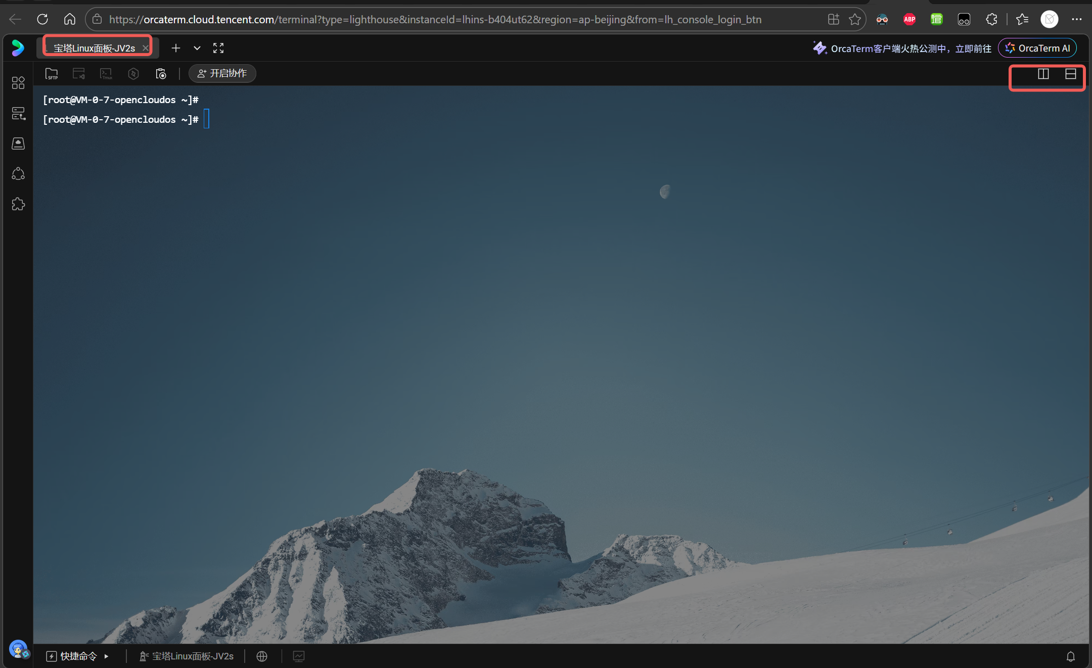The width and height of the screenshot is (1092, 668).
Task: Click the notification bell icon at bottom right
Action: click(x=1071, y=656)
